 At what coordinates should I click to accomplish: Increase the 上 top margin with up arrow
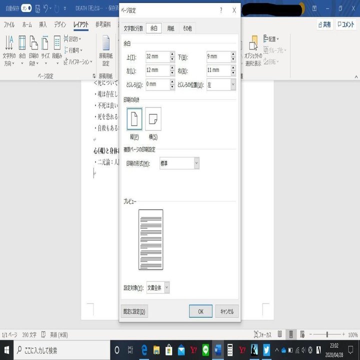pyautogui.click(x=172, y=54)
